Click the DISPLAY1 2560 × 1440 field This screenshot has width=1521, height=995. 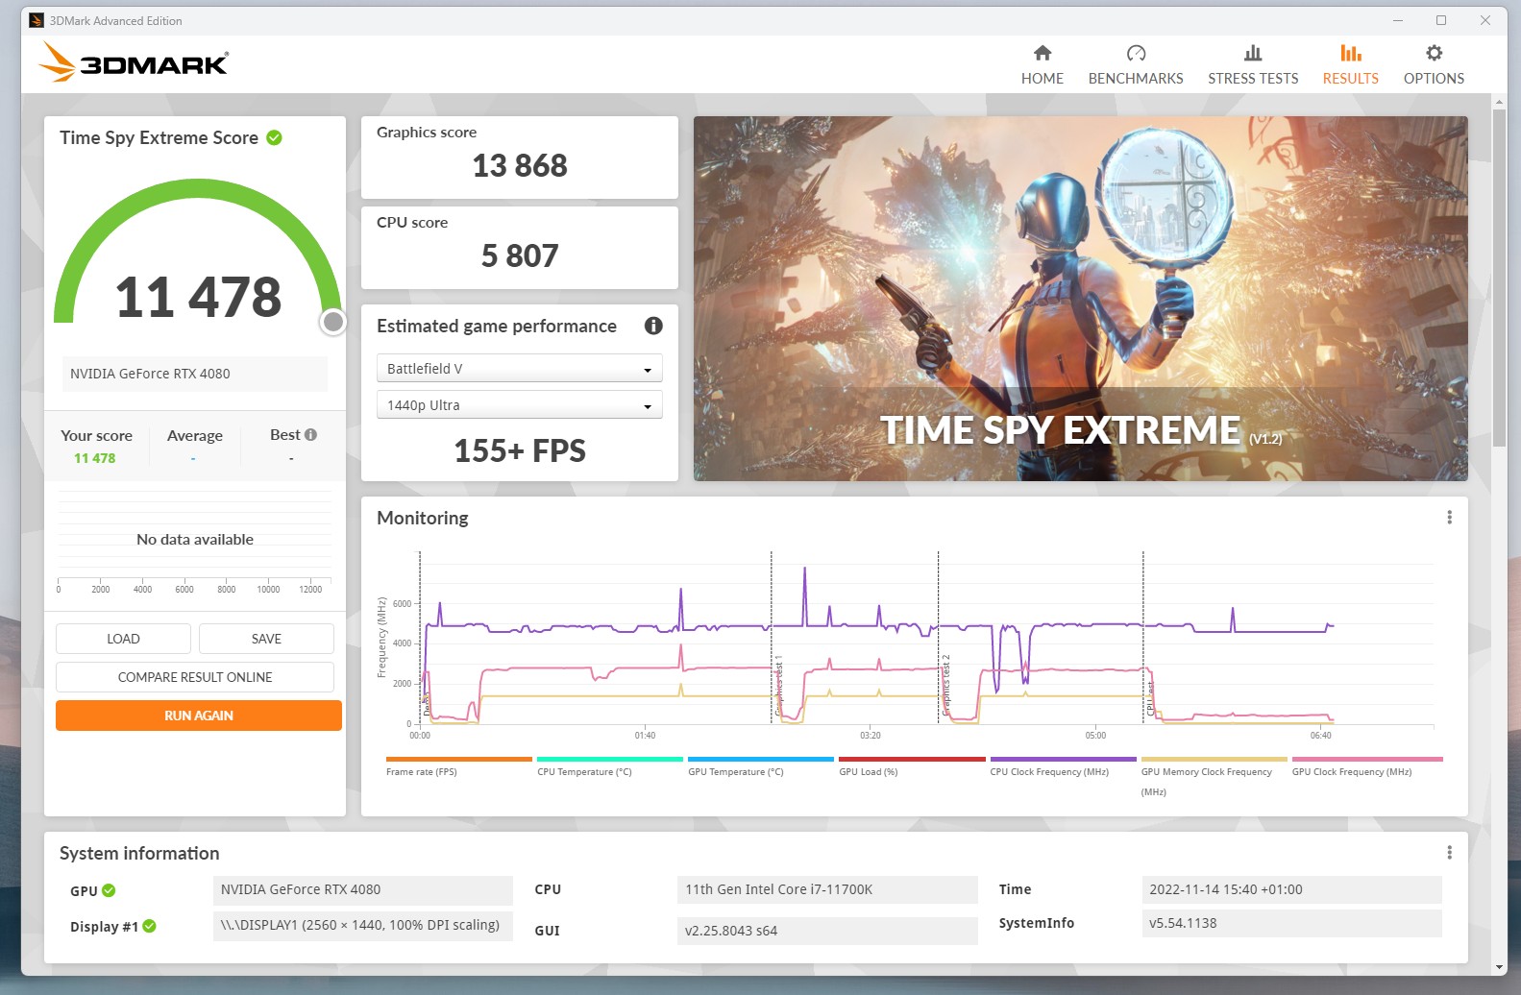click(x=362, y=925)
